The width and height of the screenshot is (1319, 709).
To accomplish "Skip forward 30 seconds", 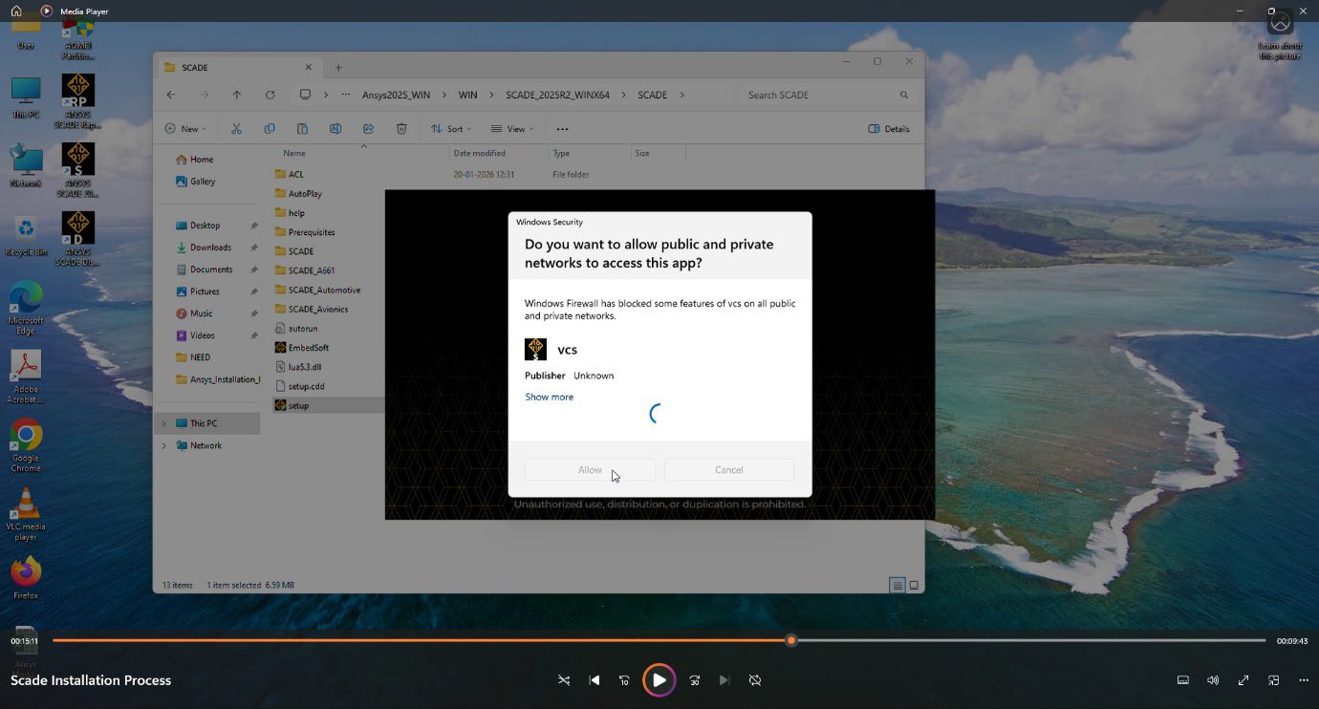I will (695, 680).
